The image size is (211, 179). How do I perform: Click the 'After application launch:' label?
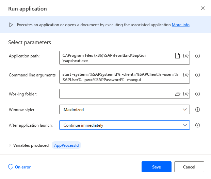coord(31,125)
